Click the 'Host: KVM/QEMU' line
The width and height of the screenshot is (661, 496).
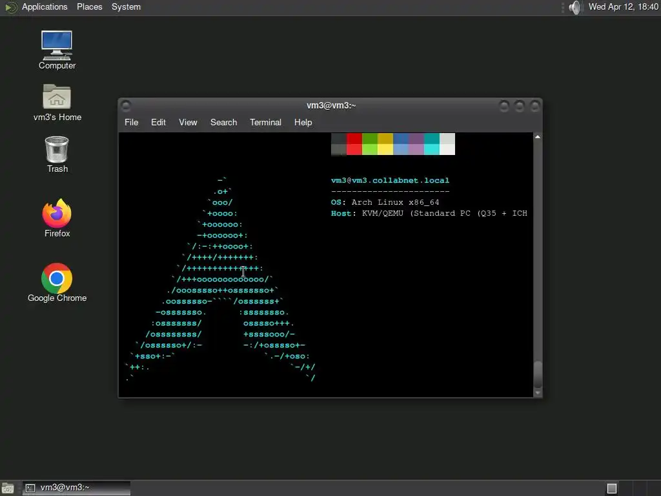429,213
